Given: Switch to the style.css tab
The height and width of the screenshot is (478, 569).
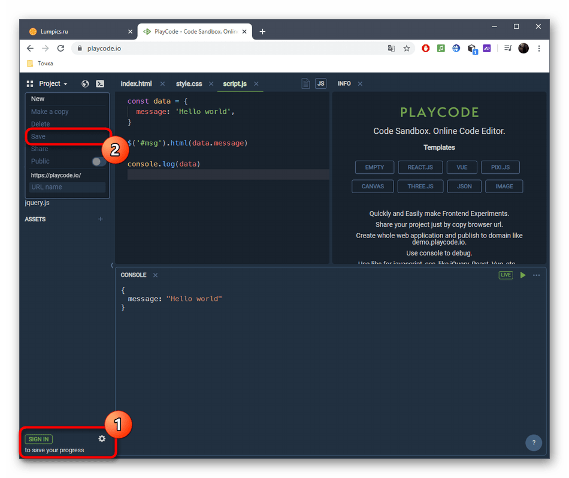Looking at the screenshot, I should [x=189, y=84].
